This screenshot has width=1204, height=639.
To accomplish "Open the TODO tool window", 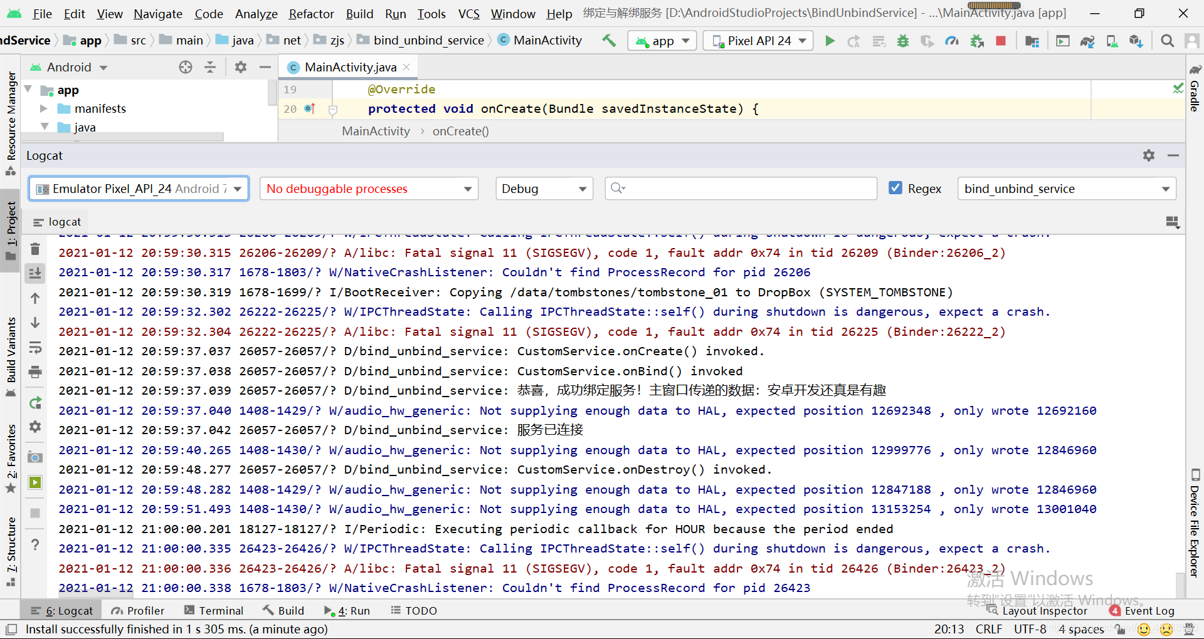I will click(x=414, y=610).
